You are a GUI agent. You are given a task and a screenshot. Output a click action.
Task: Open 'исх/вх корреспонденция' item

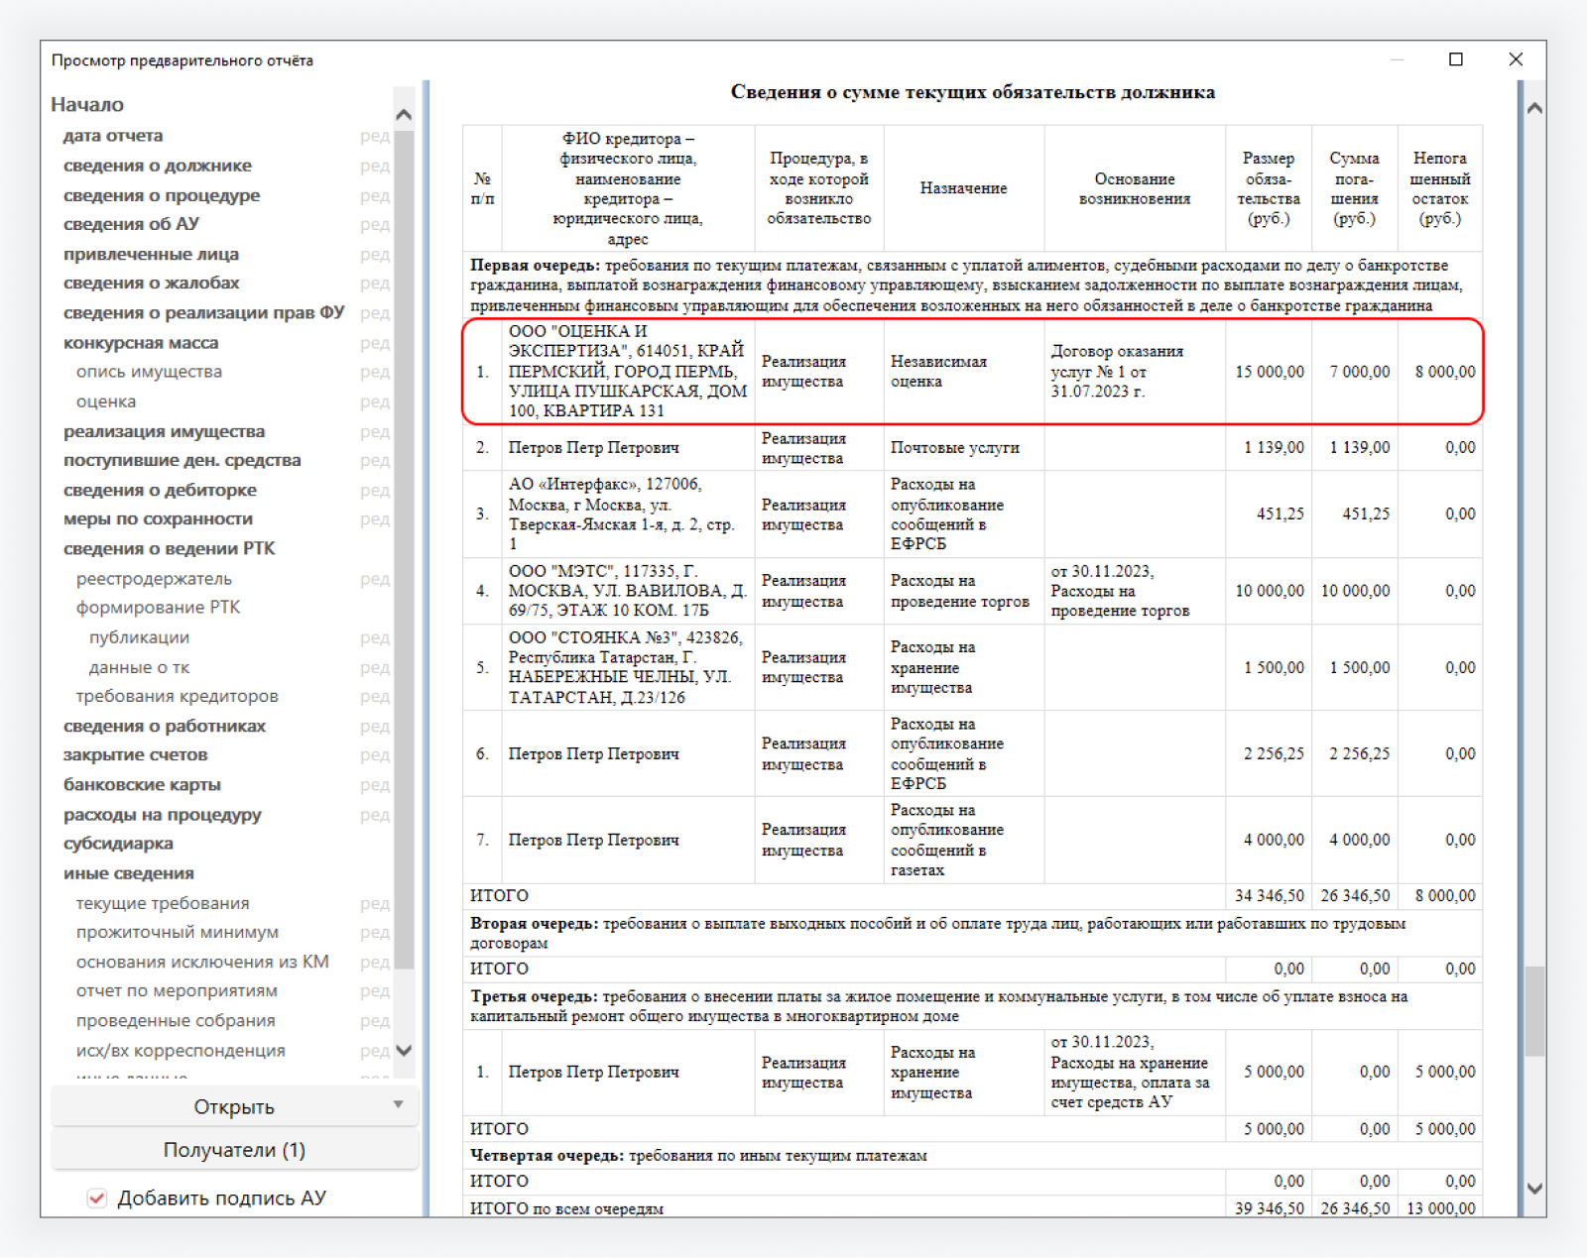(x=181, y=1050)
